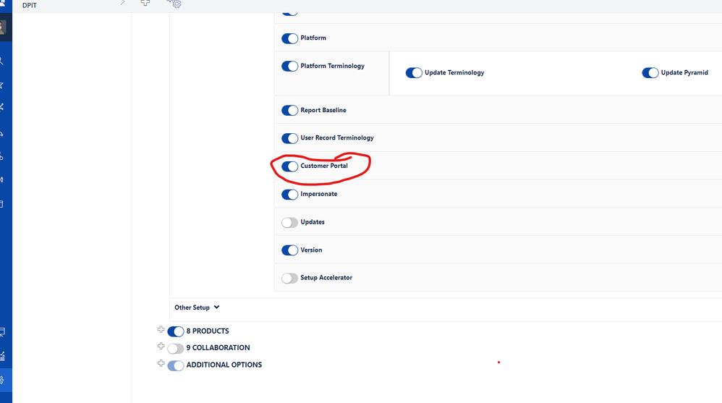Viewport: 722px width, 403px height.
Task: Disable the Update Terminology switch
Action: [x=414, y=73]
